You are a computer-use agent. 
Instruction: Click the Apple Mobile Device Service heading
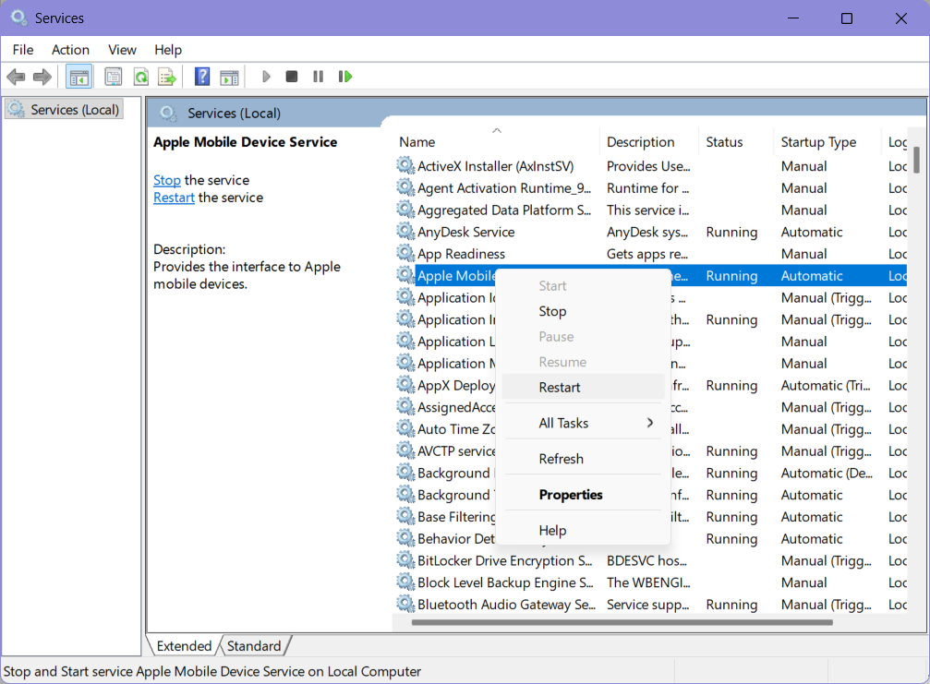click(x=245, y=142)
